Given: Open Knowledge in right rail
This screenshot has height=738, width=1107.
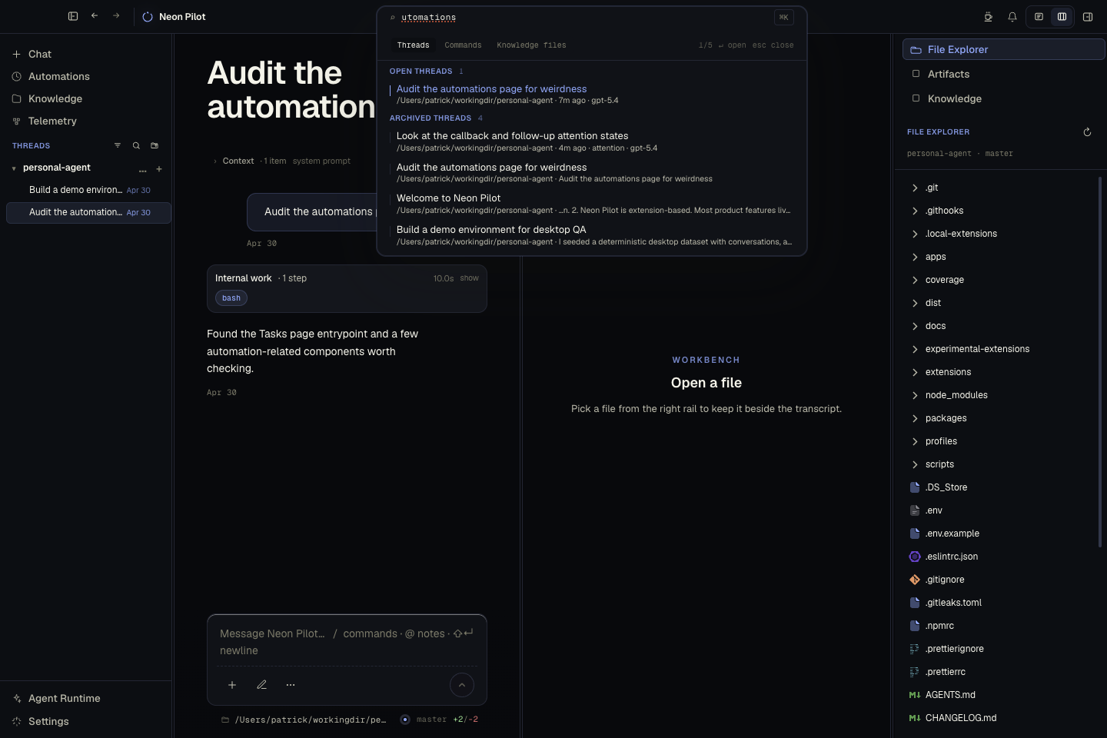Looking at the screenshot, I should (x=1003, y=98).
